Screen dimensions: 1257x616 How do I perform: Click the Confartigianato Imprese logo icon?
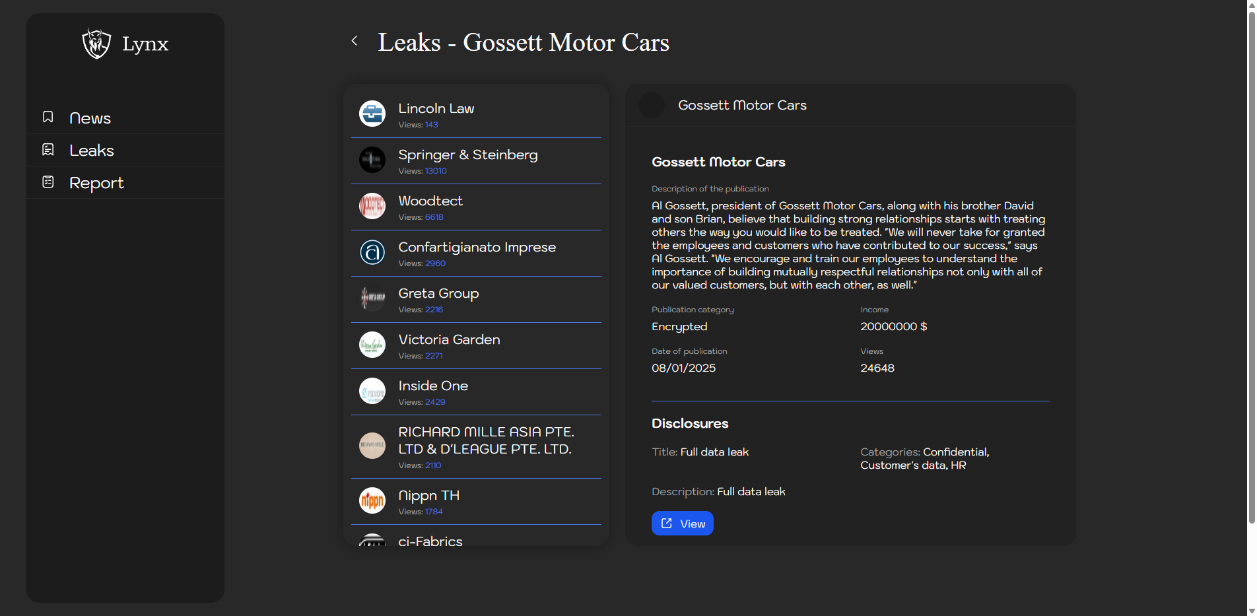point(372,252)
